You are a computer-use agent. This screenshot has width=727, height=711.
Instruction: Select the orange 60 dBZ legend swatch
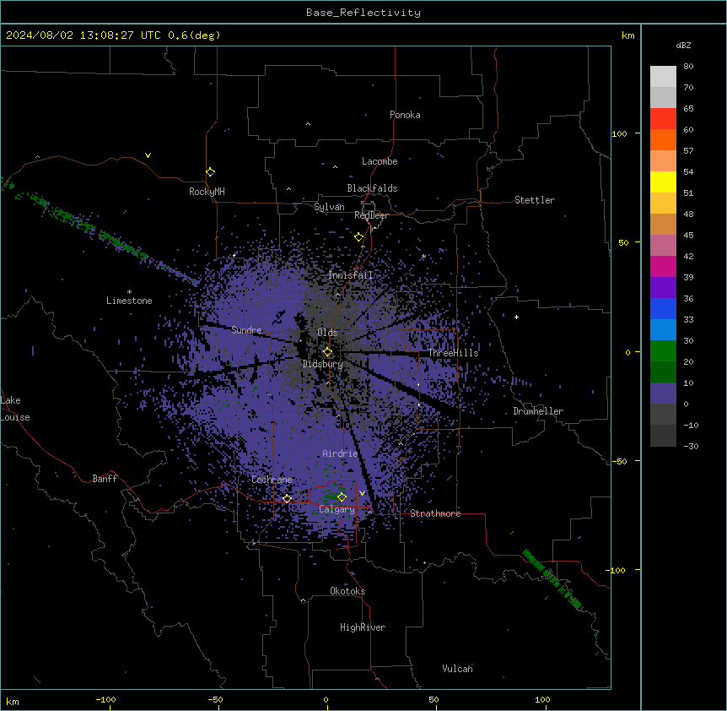[663, 139]
